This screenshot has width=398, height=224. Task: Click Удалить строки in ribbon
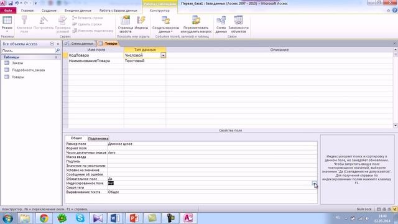pyautogui.click(x=87, y=24)
